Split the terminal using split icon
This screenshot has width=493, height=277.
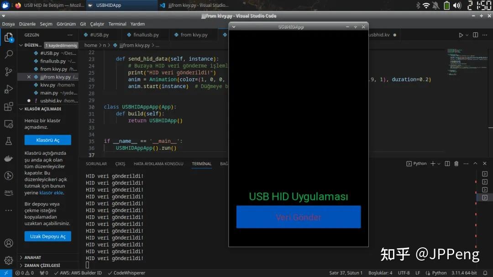(447, 163)
